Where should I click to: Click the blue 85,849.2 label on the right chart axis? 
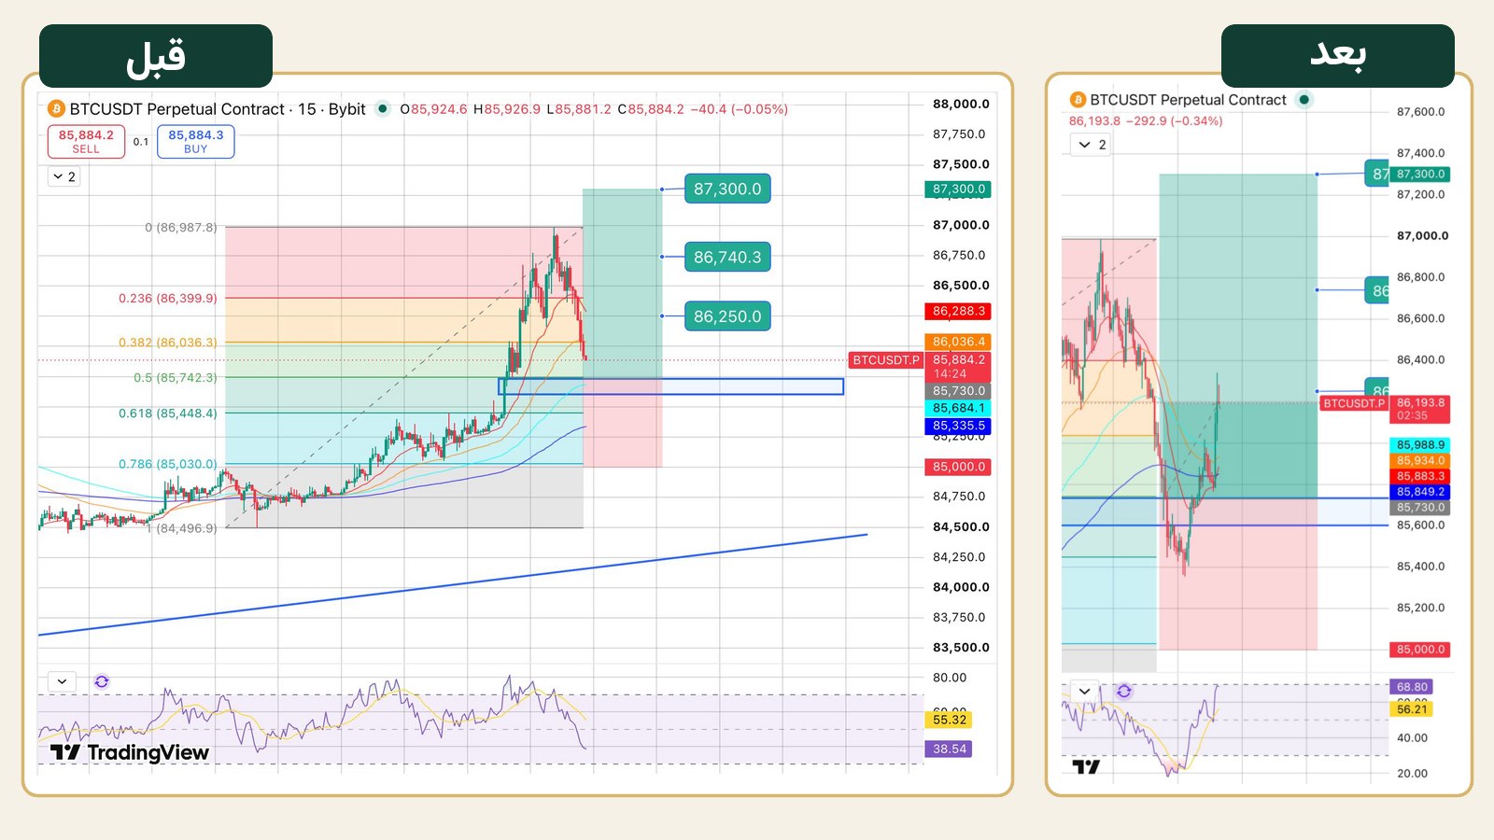(1420, 492)
